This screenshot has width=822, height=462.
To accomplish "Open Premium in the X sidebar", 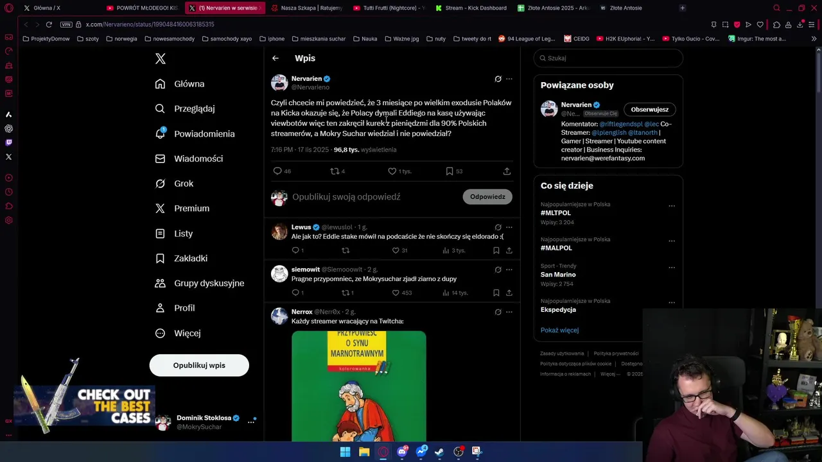I will (182, 208).
